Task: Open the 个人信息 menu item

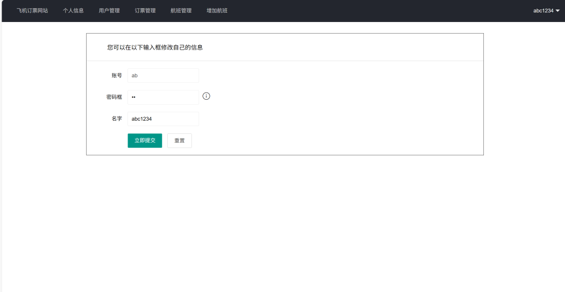Action: point(73,11)
